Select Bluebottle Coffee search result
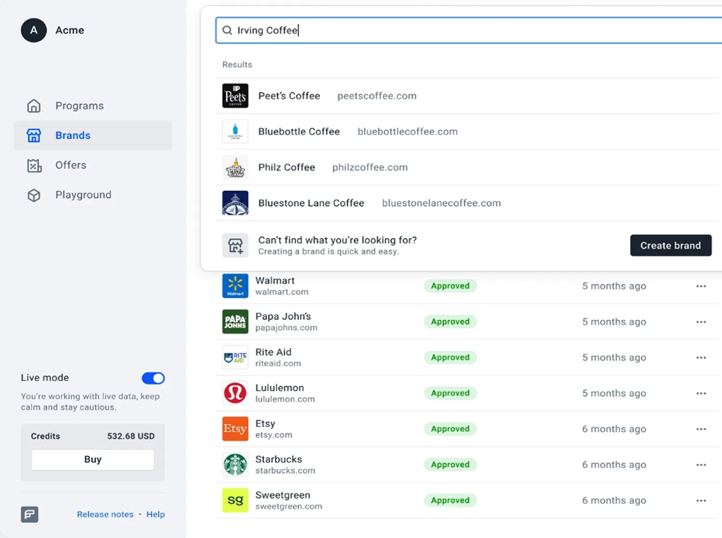The image size is (722, 538). pyautogui.click(x=467, y=131)
